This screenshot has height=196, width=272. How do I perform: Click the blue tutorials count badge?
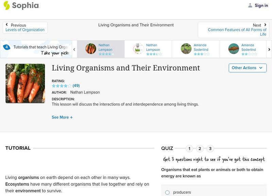coord(6,47)
